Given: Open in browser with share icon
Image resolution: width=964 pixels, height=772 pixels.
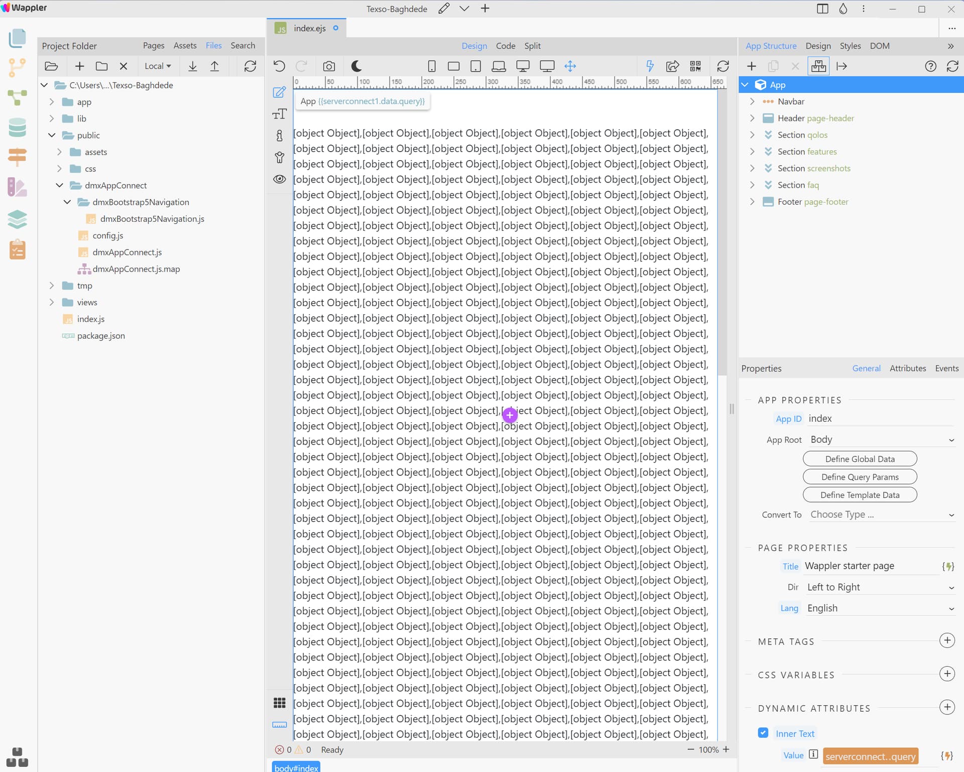Looking at the screenshot, I should [x=672, y=66].
